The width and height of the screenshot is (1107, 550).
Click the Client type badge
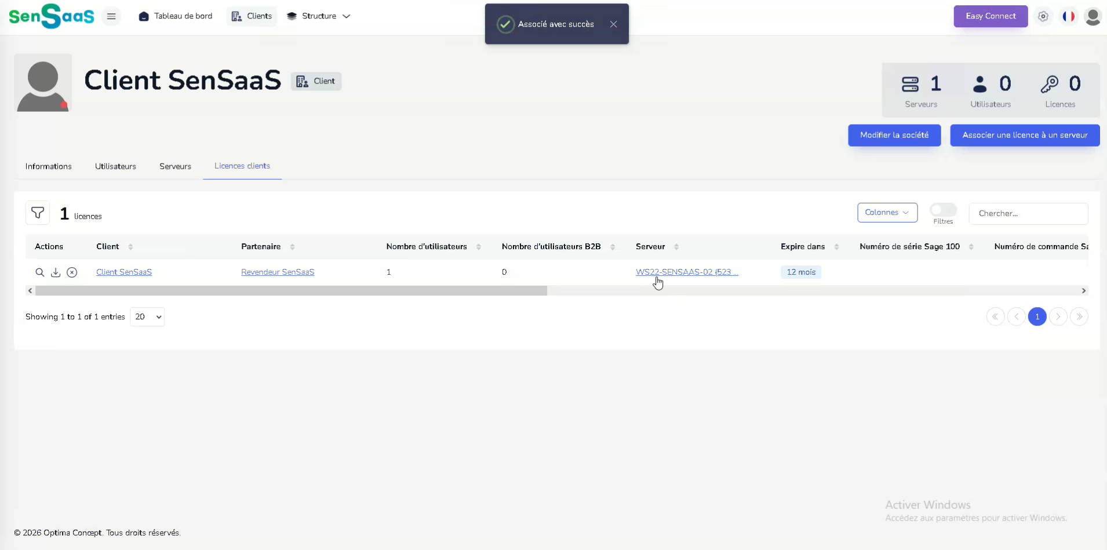(x=316, y=81)
